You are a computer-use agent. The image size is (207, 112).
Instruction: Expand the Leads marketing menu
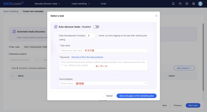tap(81, 4)
